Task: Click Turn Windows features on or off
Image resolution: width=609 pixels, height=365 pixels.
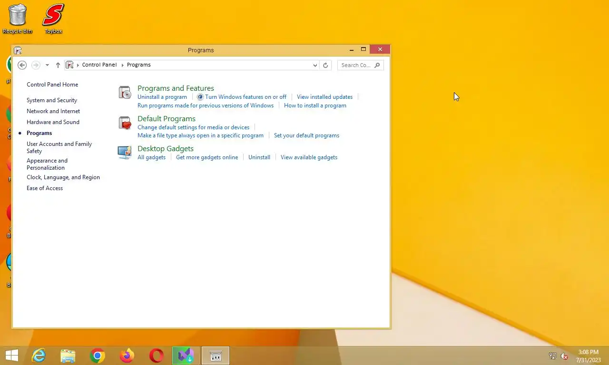Action: click(x=246, y=97)
